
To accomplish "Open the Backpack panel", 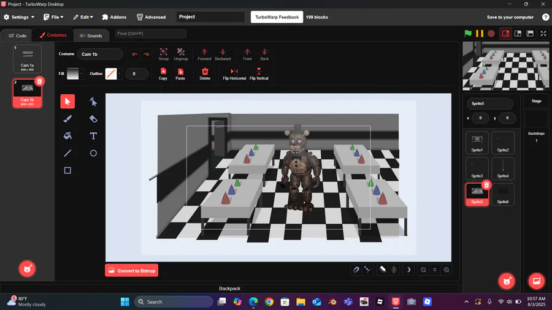I will click(229, 288).
